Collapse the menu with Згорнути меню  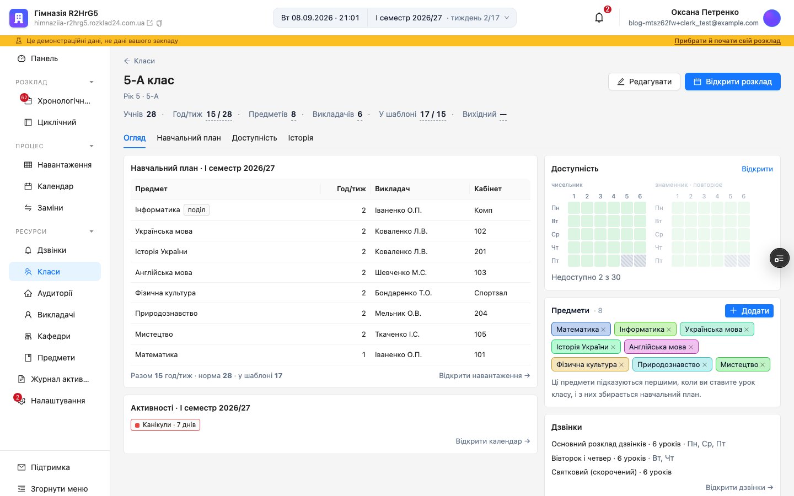[55, 489]
